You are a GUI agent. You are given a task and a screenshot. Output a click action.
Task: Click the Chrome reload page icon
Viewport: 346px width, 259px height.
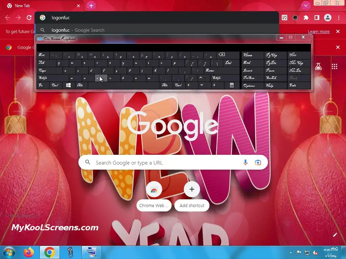coord(29,18)
